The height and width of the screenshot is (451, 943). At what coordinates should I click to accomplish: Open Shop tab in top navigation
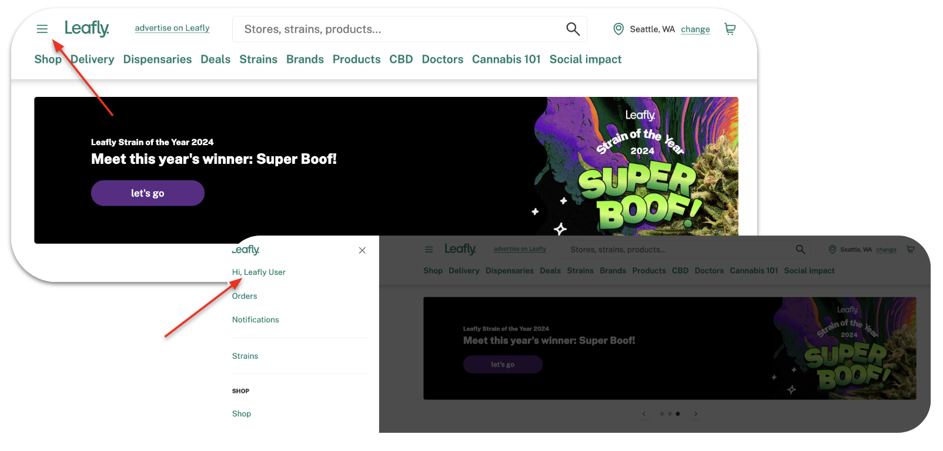[x=48, y=59]
